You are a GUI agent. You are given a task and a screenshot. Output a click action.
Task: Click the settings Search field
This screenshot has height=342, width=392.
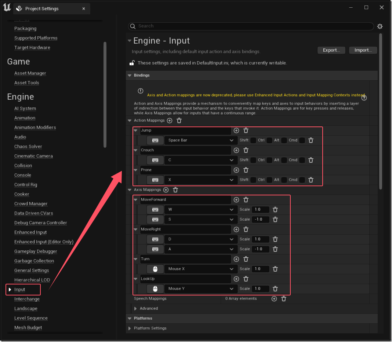pyautogui.click(x=251, y=26)
